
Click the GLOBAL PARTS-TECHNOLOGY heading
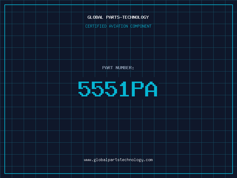[118, 17]
